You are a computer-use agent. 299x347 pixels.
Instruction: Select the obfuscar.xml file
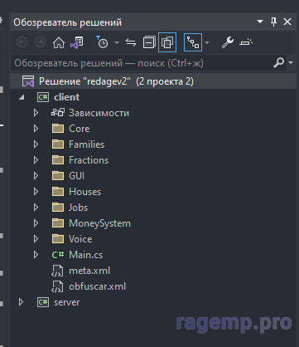pos(97,286)
